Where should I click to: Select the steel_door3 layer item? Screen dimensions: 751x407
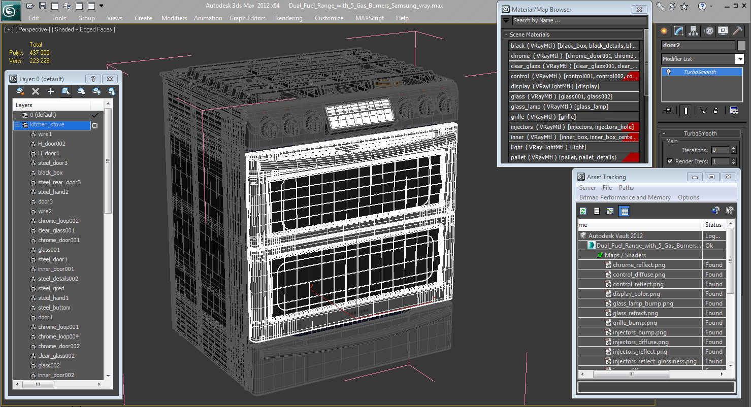click(53, 163)
